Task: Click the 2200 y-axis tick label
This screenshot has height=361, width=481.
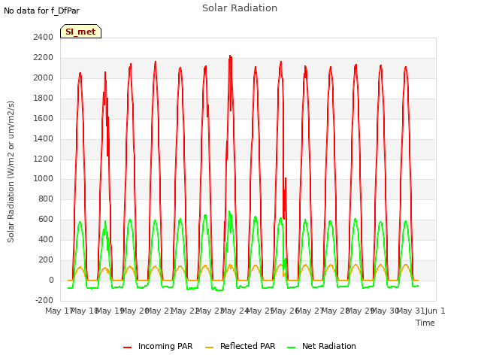Action: (44, 58)
